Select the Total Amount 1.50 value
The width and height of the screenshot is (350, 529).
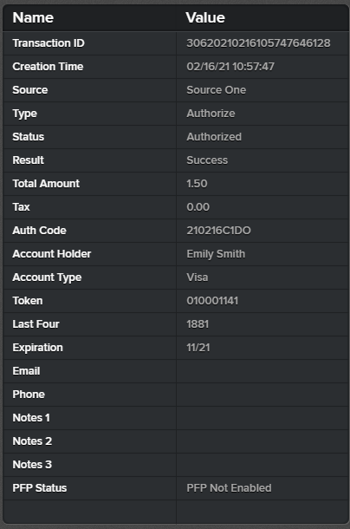tap(197, 184)
